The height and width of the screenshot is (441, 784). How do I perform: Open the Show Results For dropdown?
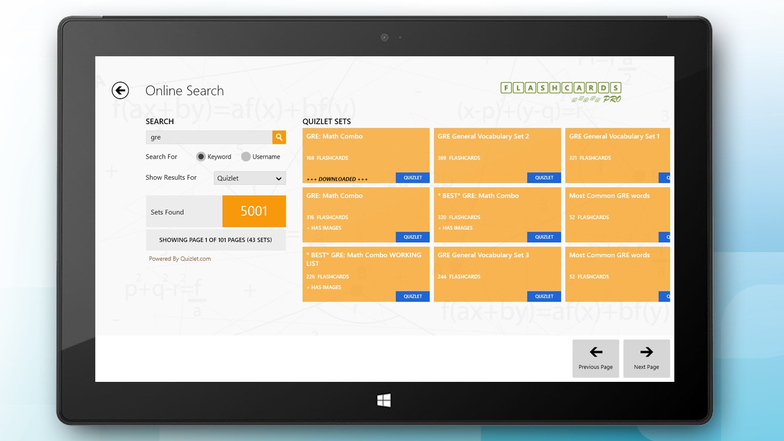coord(249,178)
